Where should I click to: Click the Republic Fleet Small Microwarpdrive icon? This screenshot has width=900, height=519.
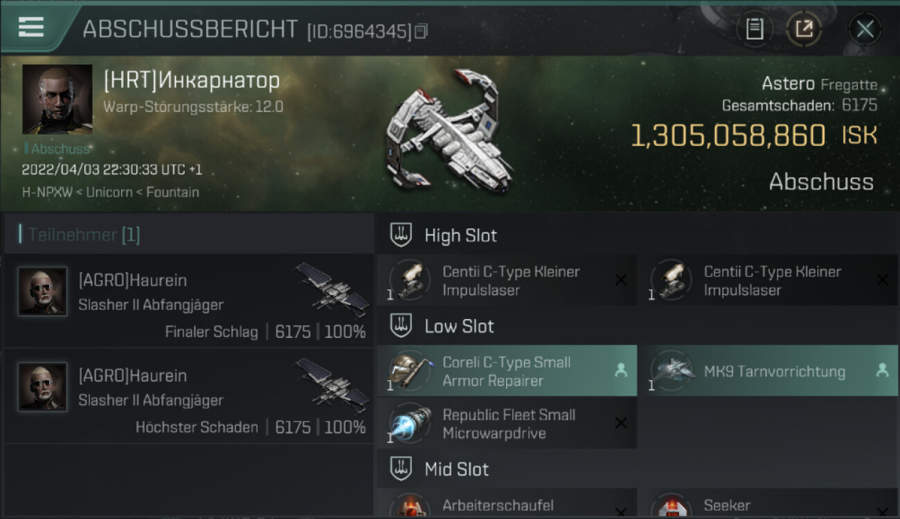click(x=411, y=424)
